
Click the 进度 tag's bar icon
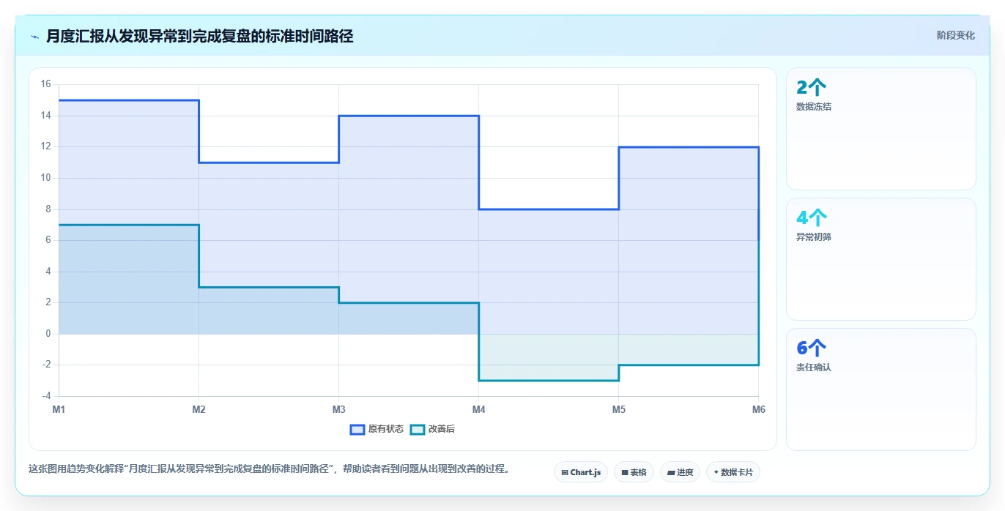(671, 473)
